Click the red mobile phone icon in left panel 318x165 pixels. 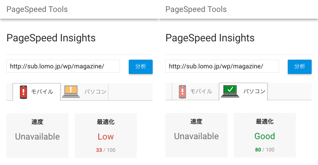tap(23, 92)
